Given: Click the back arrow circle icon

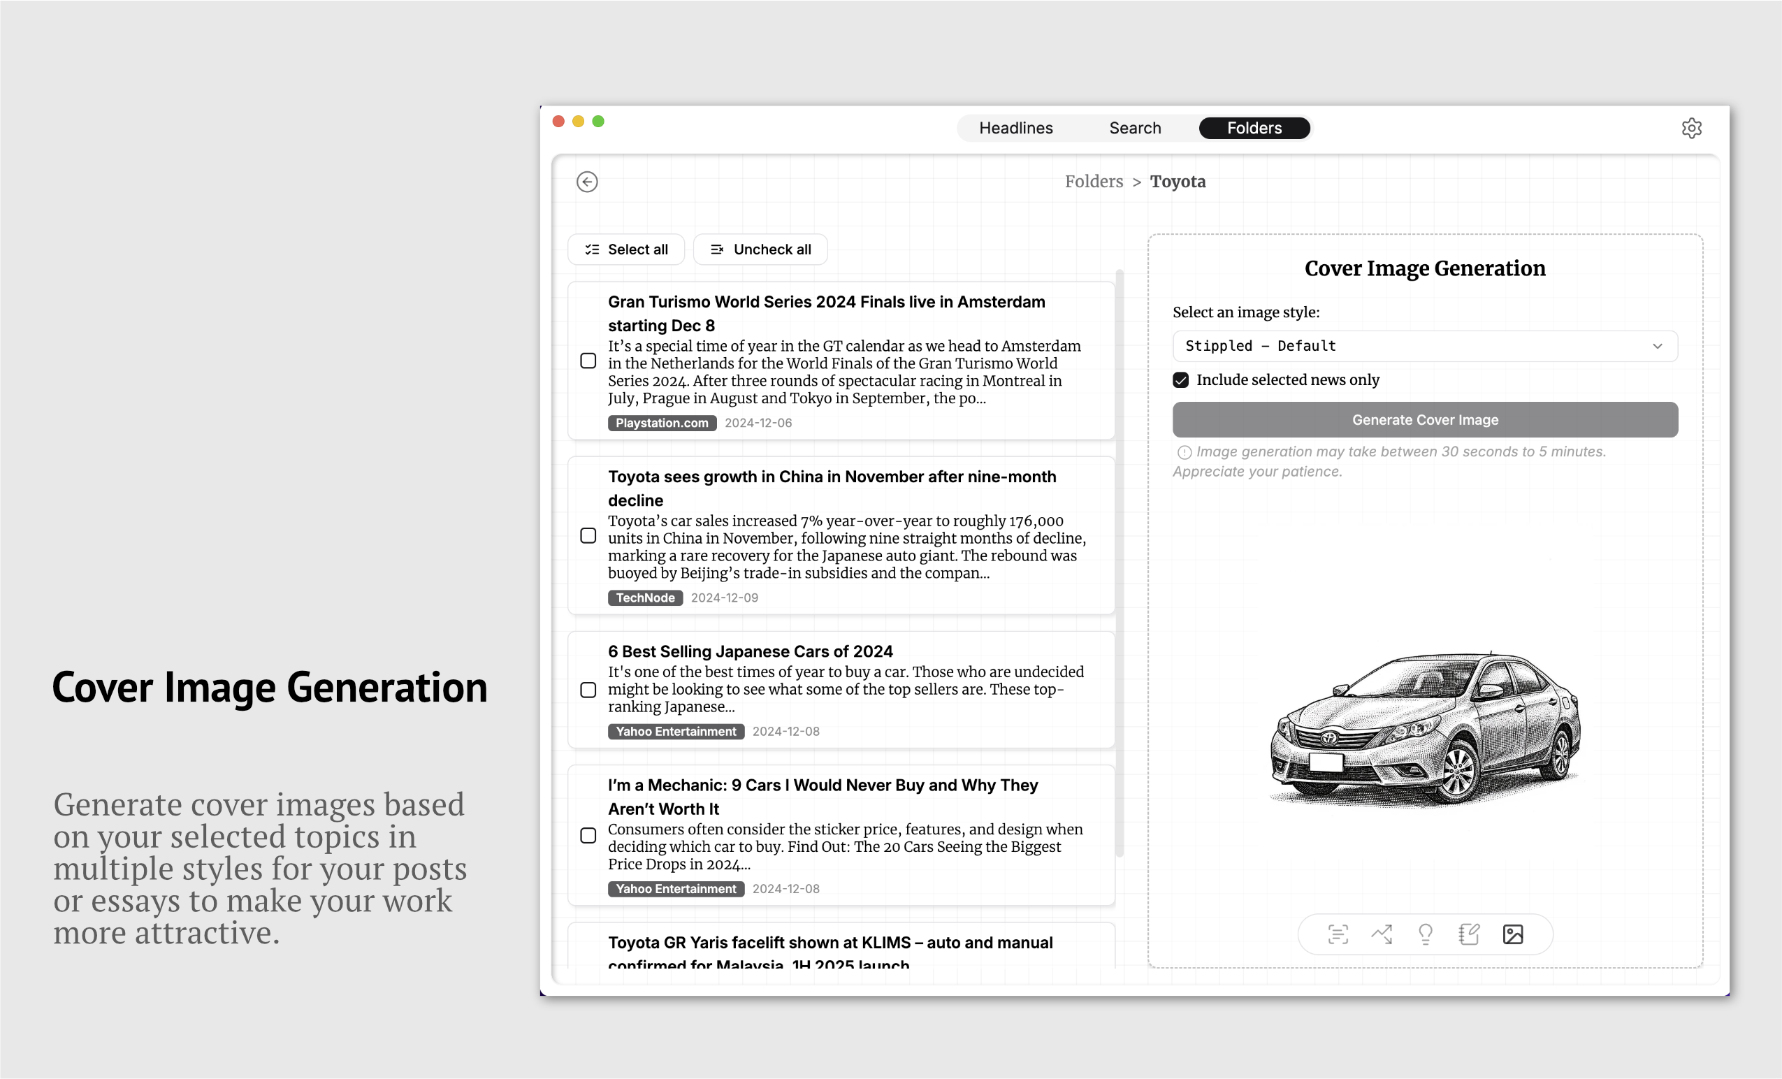Looking at the screenshot, I should click(x=586, y=182).
